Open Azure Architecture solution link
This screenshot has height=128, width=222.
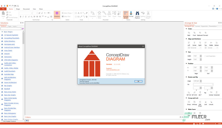tap(10, 83)
